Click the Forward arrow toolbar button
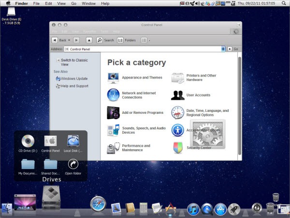 (x=76, y=40)
